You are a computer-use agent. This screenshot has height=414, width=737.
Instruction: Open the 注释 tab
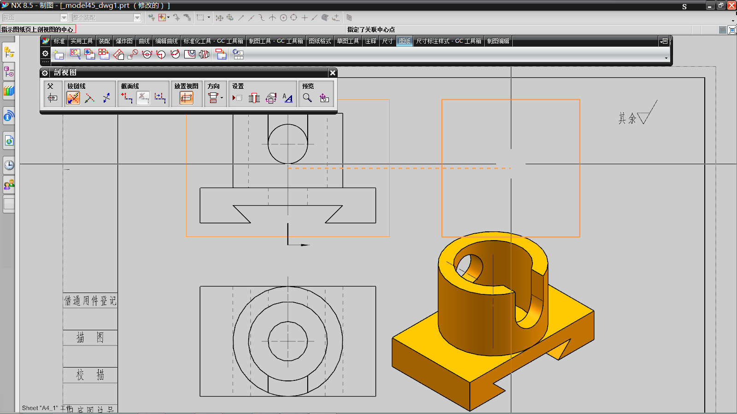pos(371,41)
